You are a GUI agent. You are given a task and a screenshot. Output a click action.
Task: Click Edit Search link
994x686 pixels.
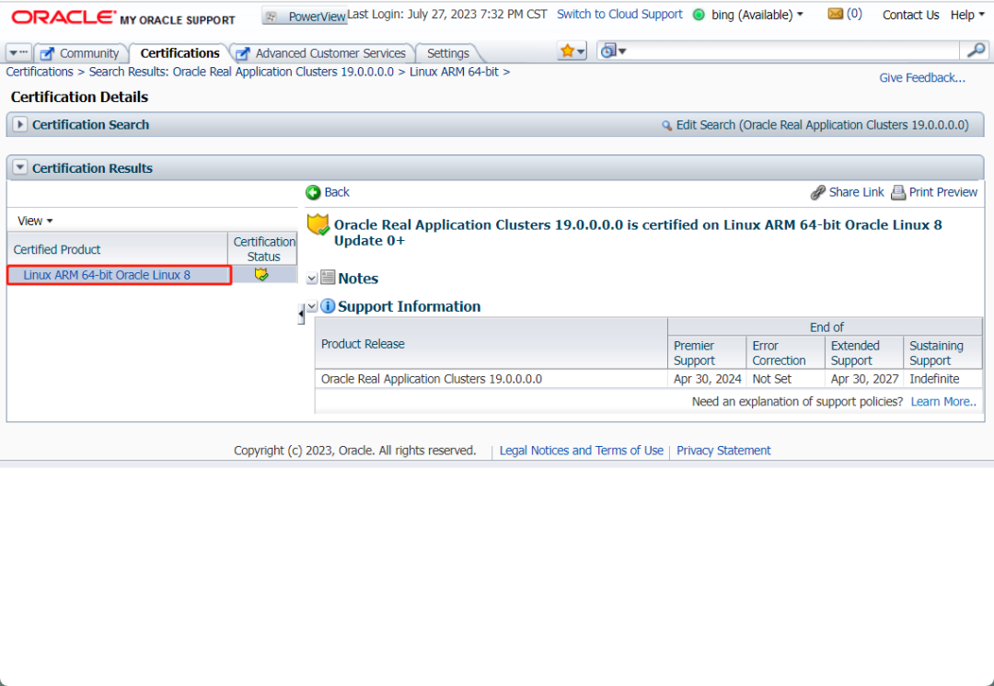click(822, 125)
